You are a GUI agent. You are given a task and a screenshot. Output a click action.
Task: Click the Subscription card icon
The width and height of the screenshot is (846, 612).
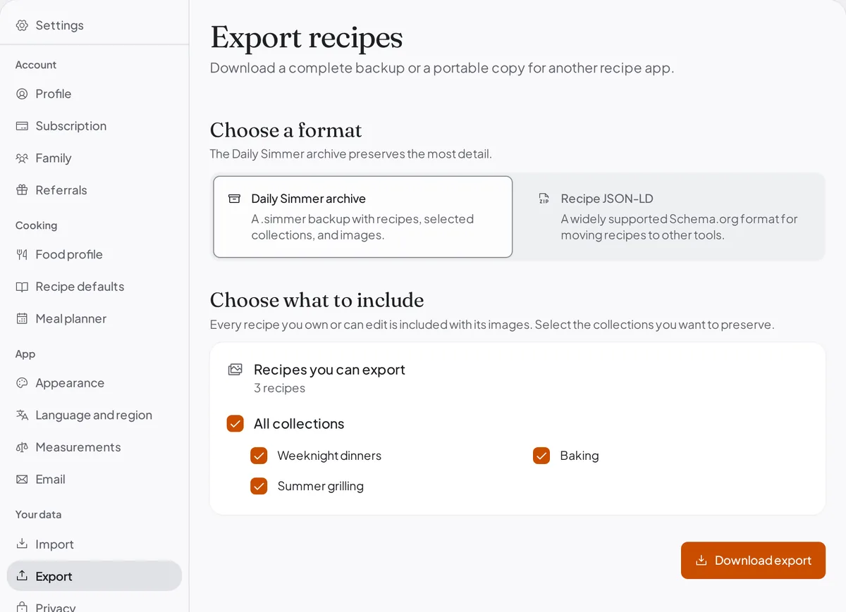22,126
